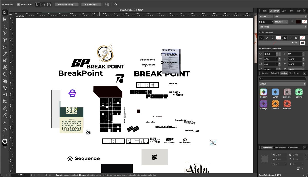The image size is (308, 177).
Task: Apply the Unicorn style
Action: click(264, 92)
